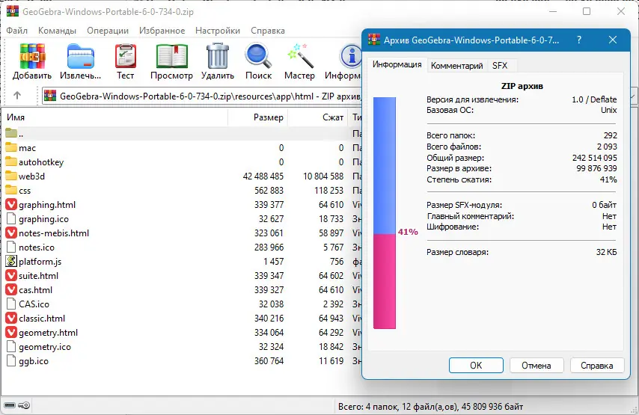The image size is (639, 415).
Task: Click the Отмена button
Action: pos(536,366)
